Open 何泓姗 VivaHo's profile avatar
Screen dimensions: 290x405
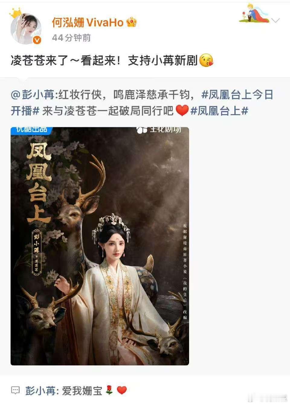(26, 29)
